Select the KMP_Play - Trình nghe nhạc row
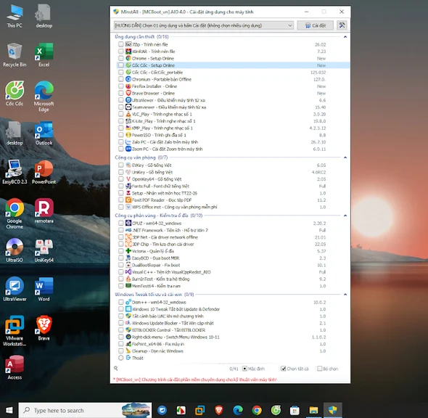This screenshot has width=428, height=418. coord(233,128)
